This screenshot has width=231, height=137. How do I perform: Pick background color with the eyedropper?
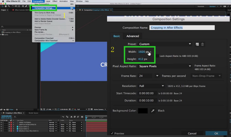click(x=153, y=111)
